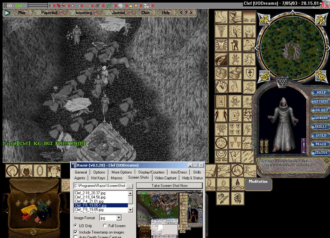Image resolution: width=330 pixels, height=238 pixels.
Task: Click the peering eye skill icon
Action: [221, 59]
